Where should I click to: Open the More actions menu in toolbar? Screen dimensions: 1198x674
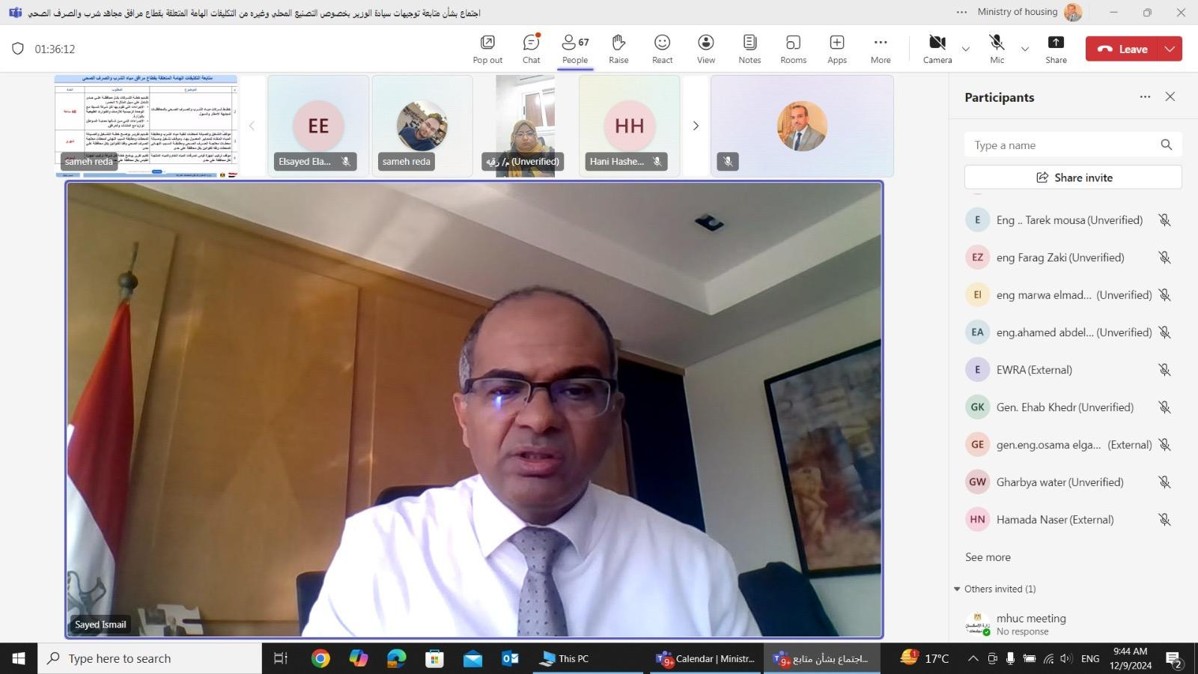click(881, 49)
